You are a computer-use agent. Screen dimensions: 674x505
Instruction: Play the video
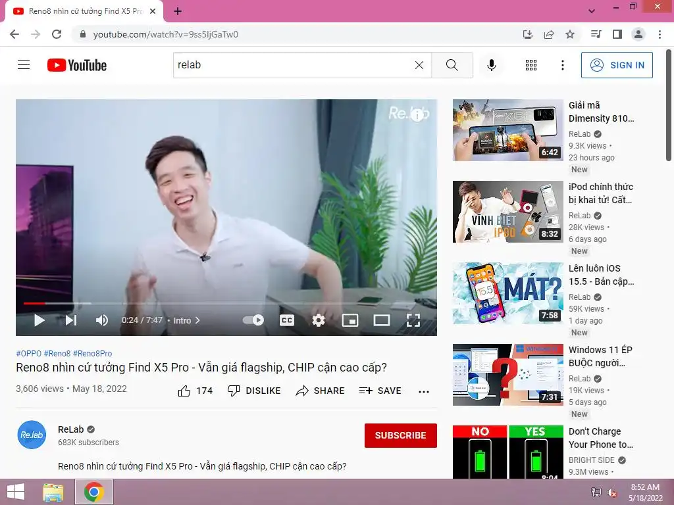[x=39, y=320]
